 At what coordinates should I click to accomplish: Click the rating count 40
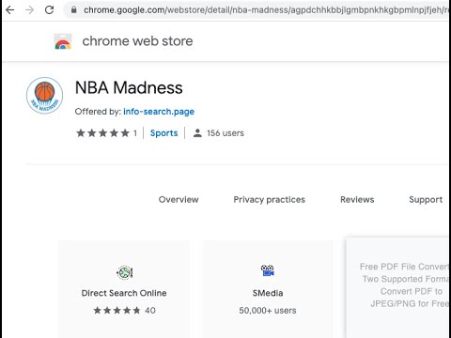[x=150, y=311]
